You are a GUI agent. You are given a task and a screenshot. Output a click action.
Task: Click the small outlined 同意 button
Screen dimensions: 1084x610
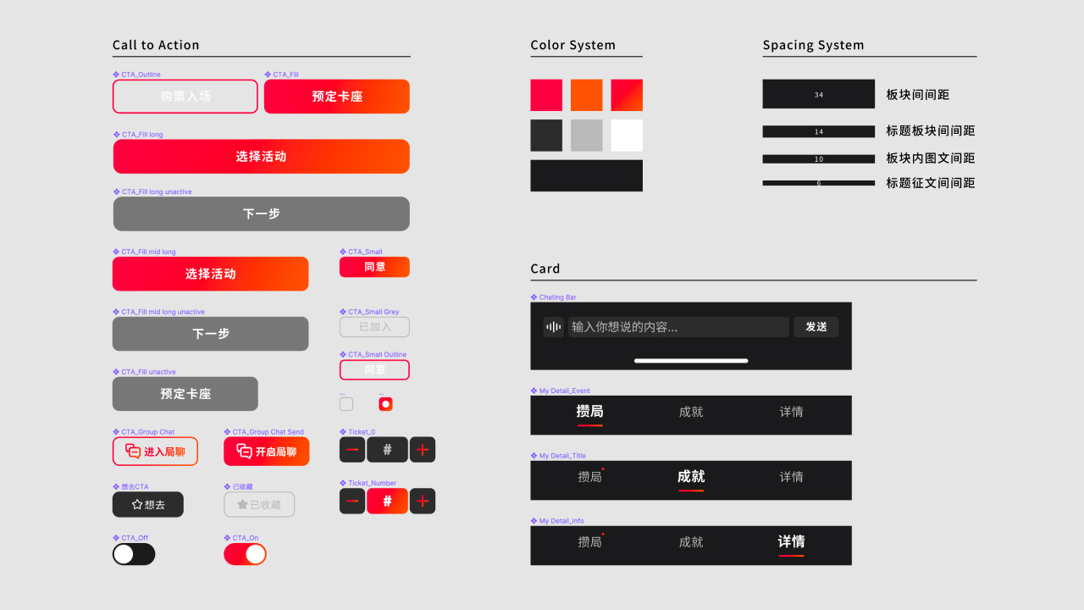click(x=374, y=369)
